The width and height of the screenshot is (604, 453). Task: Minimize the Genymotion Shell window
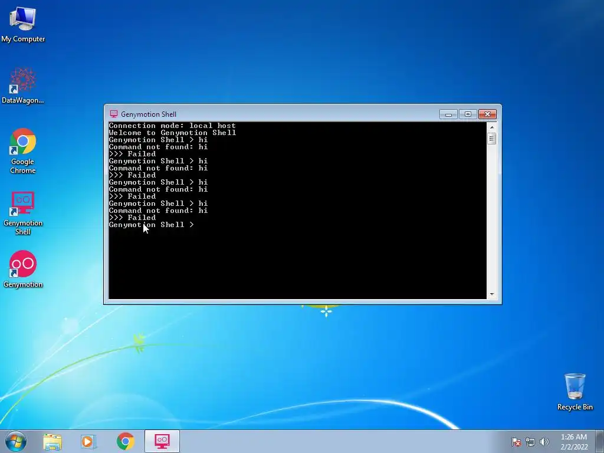coord(448,114)
